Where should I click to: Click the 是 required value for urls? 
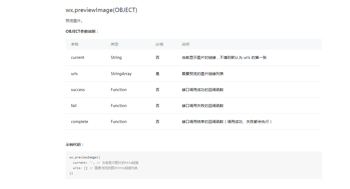click(x=158, y=74)
